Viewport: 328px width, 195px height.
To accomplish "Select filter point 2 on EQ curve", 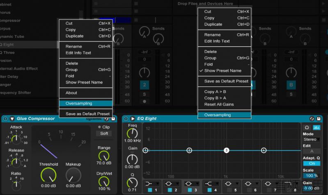I will pyautogui.click(x=189, y=150).
